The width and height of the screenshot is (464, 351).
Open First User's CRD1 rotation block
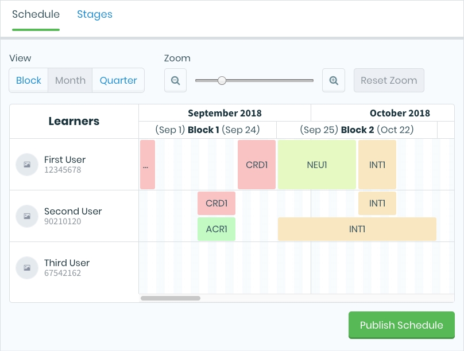pos(257,165)
